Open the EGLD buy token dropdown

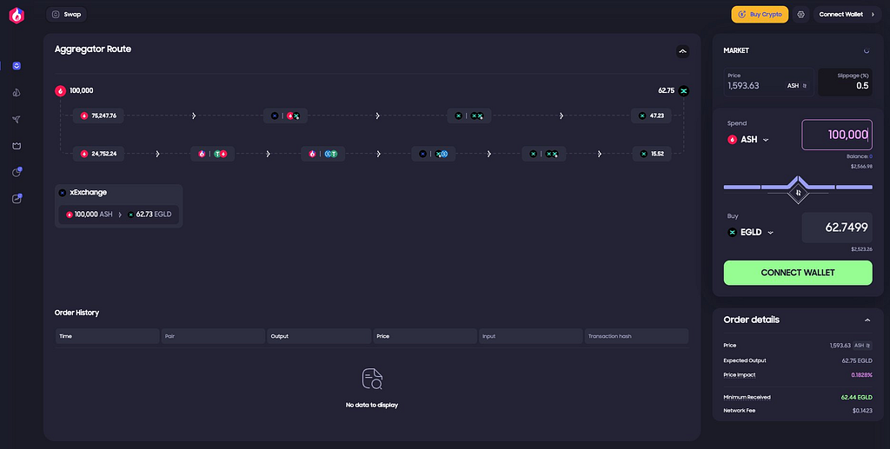click(750, 233)
